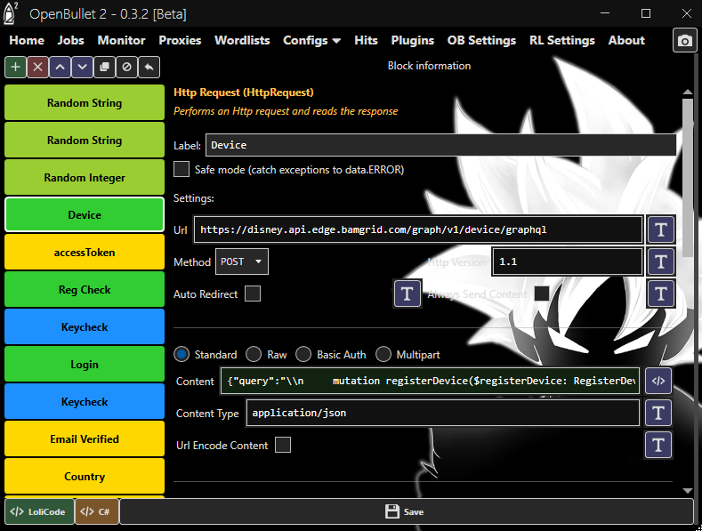Click the camera screenshot icon
702x531 pixels.
tap(683, 41)
